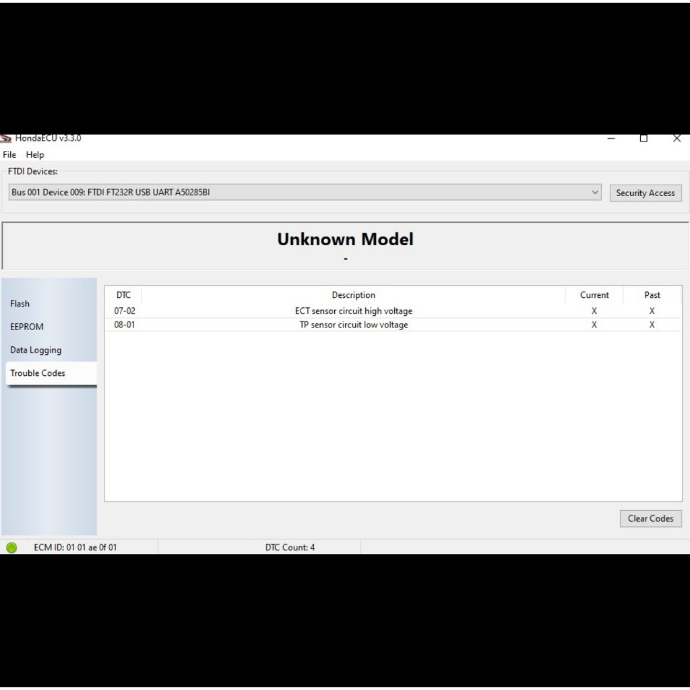Click 'TP sensor circuit low voltage' description
Viewport: 690px width, 690px height.
click(x=353, y=325)
